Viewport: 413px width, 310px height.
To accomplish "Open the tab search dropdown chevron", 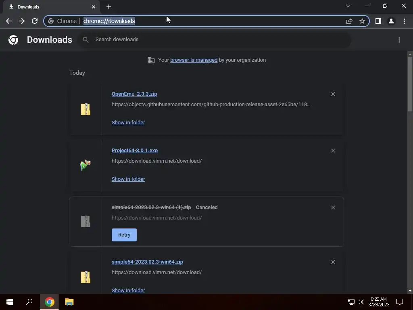I will click(348, 6).
